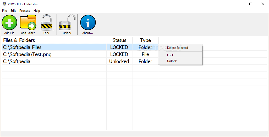The width and height of the screenshot is (269, 137).
Task: Close the Hide Files window
Action: (x=263, y=4)
